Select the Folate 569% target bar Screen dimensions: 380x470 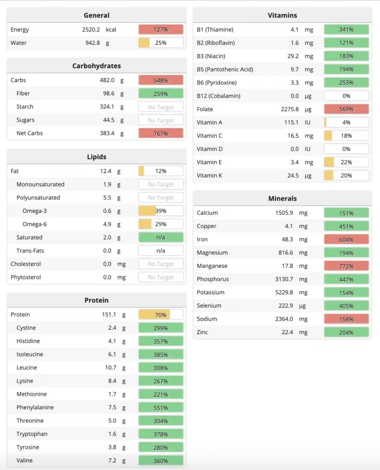[346, 109]
